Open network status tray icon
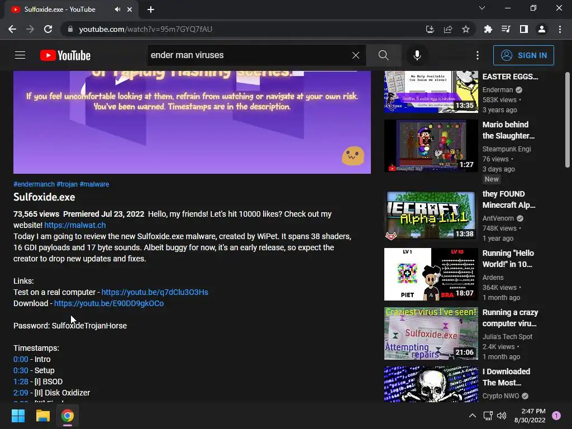Screen dimensions: 572x429 point(488,416)
